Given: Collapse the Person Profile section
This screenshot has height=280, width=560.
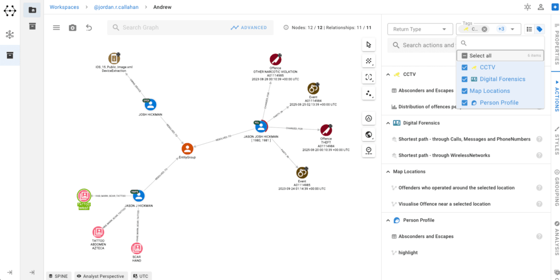Looking at the screenshot, I should pyautogui.click(x=388, y=220).
